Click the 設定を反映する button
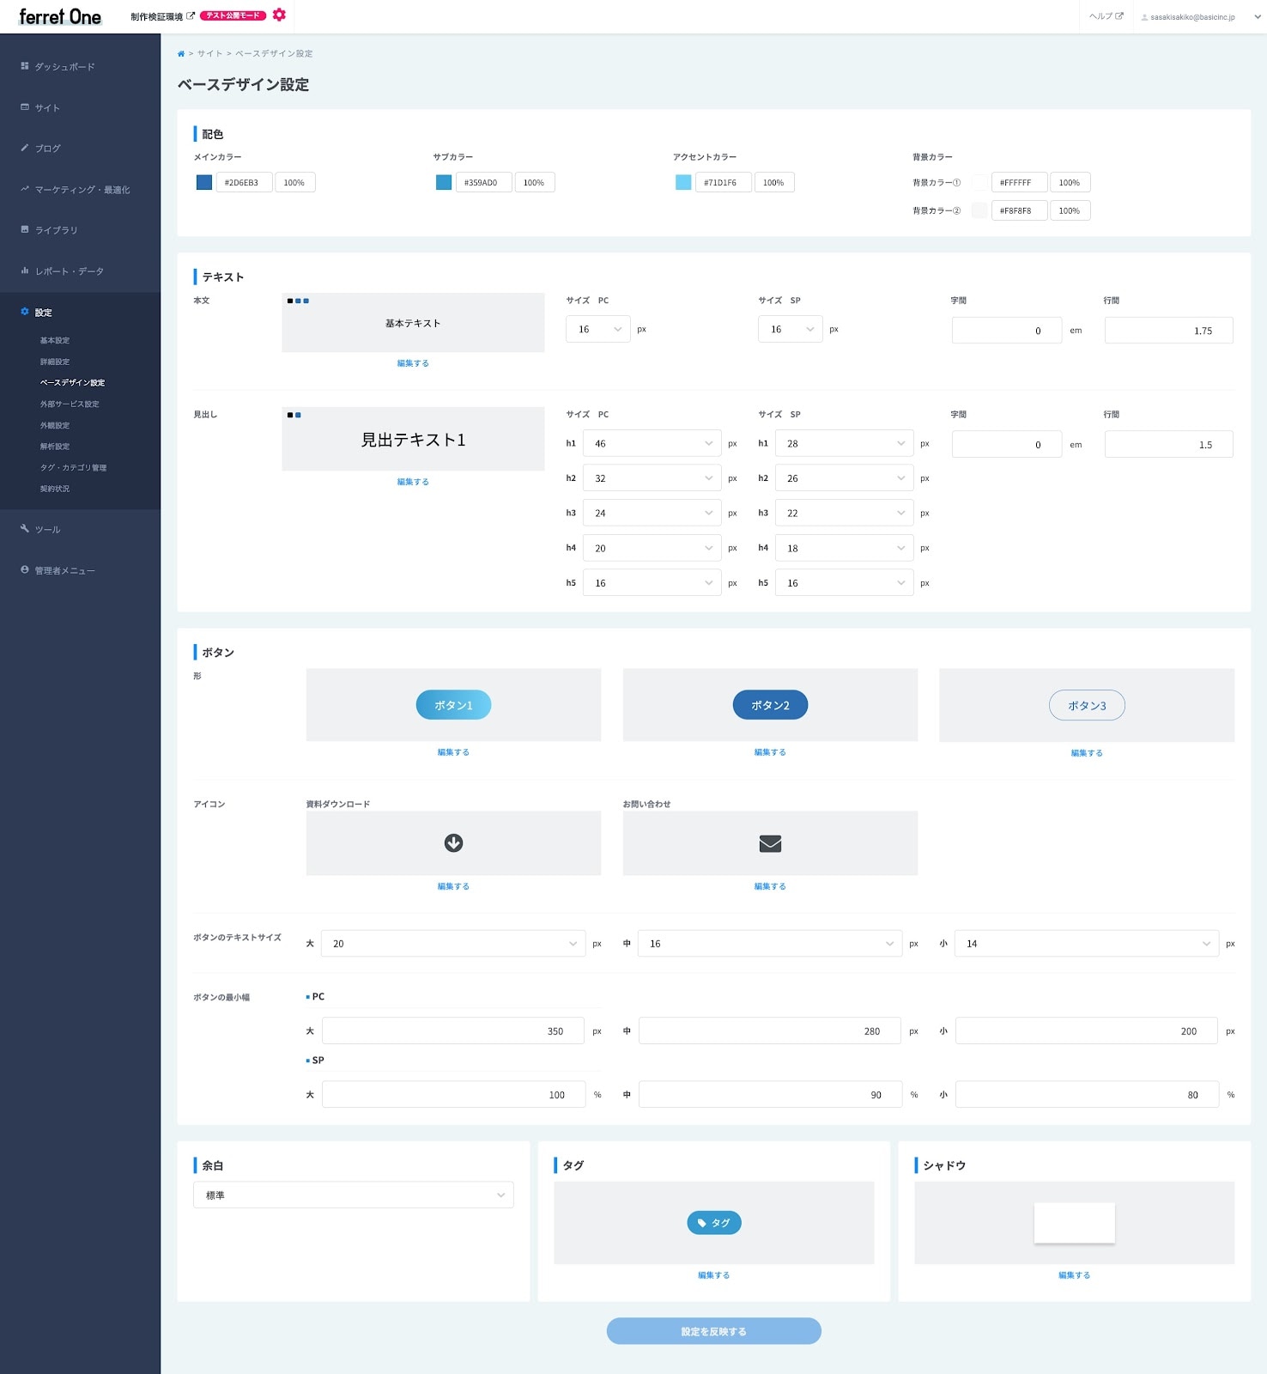Image resolution: width=1267 pixels, height=1374 pixels. 713,1332
